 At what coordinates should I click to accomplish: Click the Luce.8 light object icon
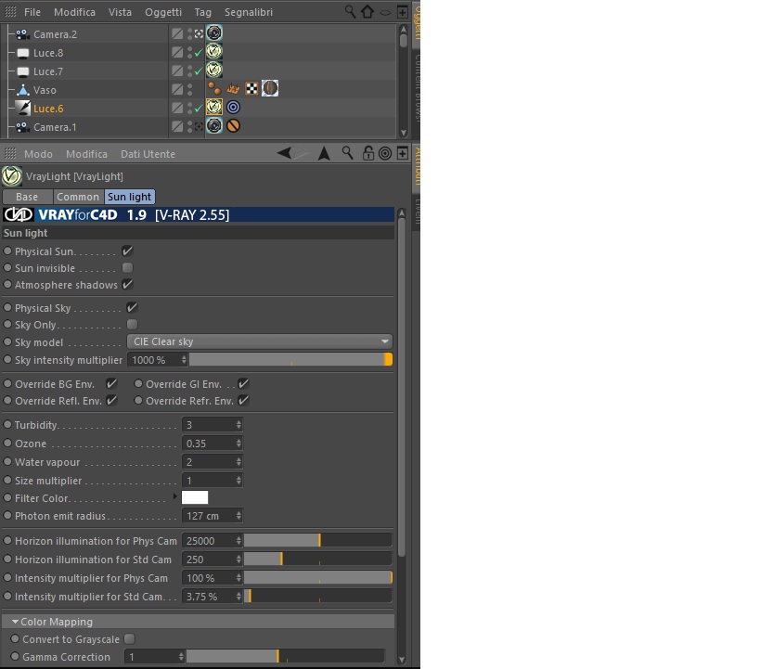[23, 53]
